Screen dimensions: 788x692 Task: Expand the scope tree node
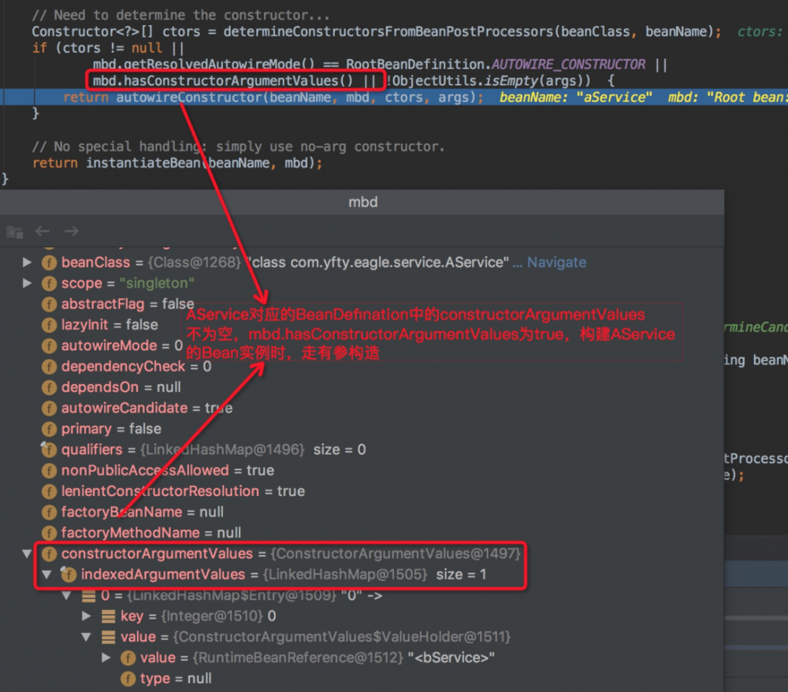[27, 283]
